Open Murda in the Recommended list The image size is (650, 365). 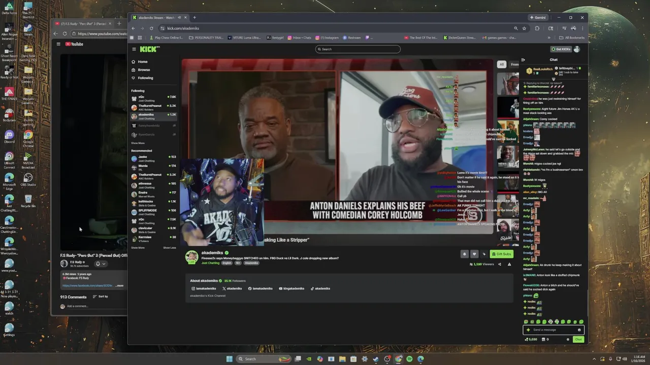pyautogui.click(x=153, y=167)
